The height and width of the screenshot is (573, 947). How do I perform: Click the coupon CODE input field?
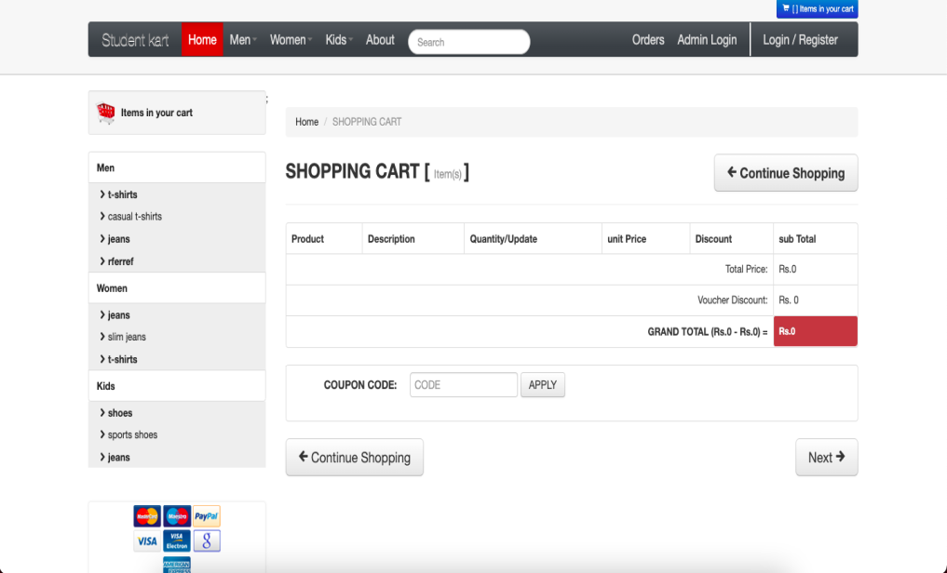pos(463,385)
